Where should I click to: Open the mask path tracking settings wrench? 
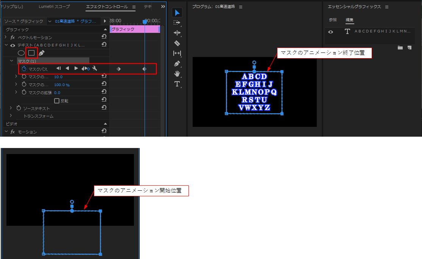(95, 69)
